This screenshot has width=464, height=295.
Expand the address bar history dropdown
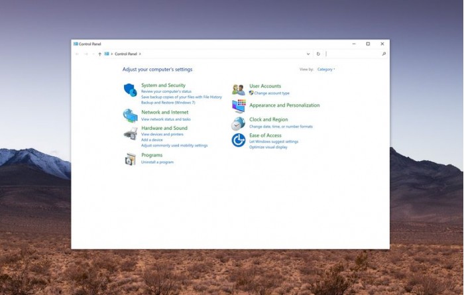coord(308,54)
